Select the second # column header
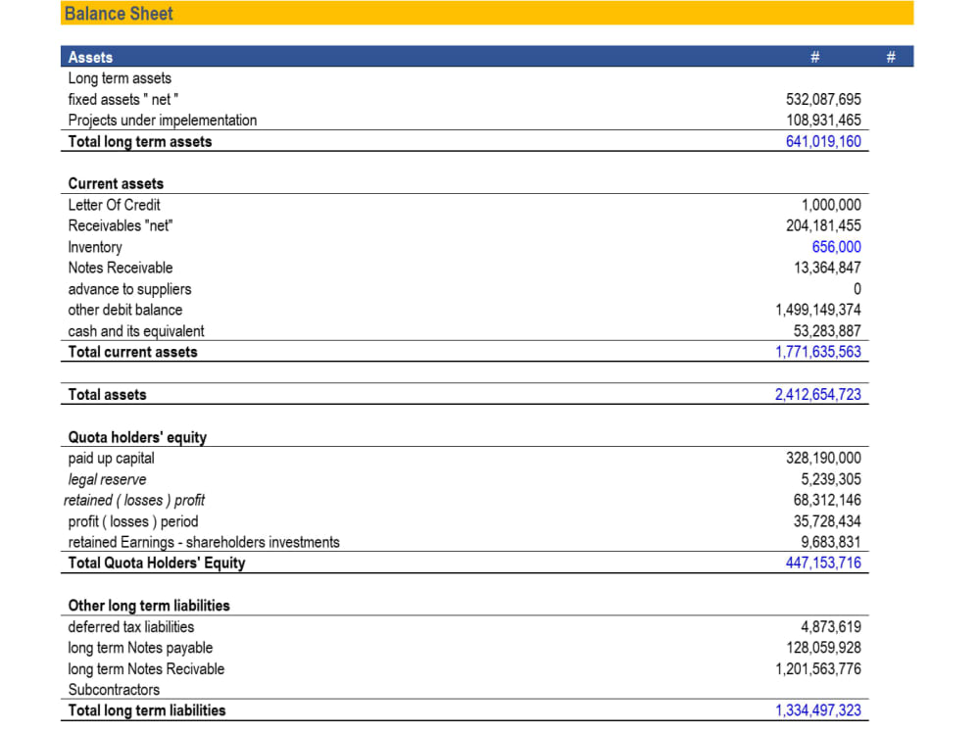This screenshot has height=735, width=980. tap(890, 56)
